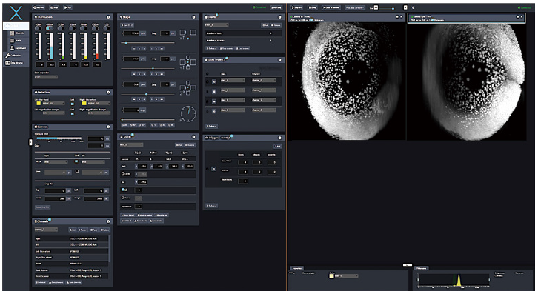Click Remove in the Events panel
Image resolution: width=538 pixels, height=294 pixels.
[276, 25]
